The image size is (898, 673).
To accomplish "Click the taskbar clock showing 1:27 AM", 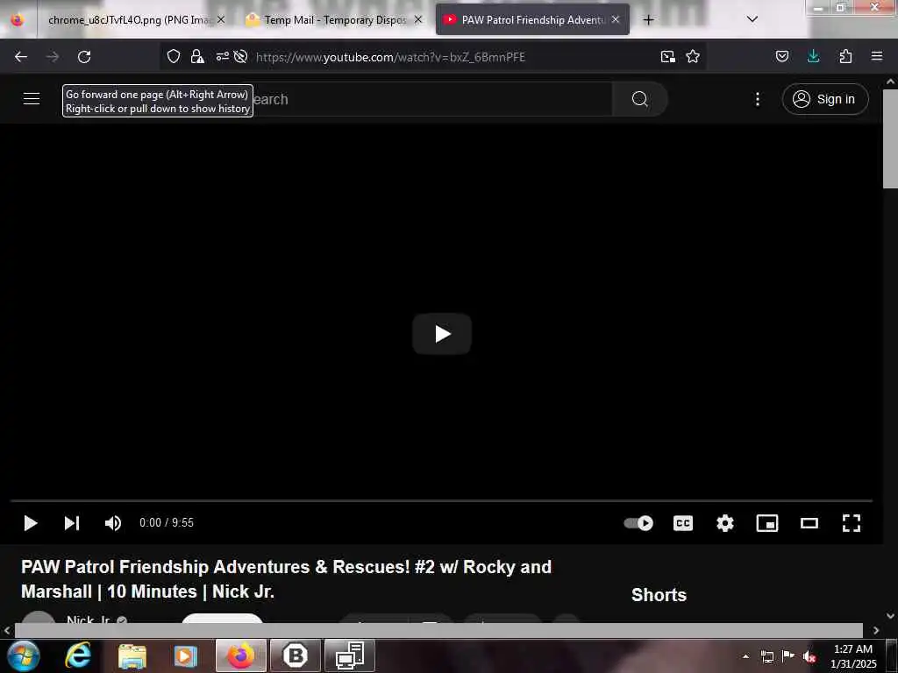I will point(853,656).
